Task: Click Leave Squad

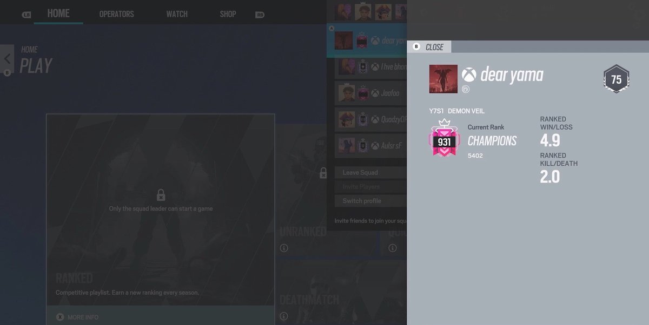Action: 370,173
